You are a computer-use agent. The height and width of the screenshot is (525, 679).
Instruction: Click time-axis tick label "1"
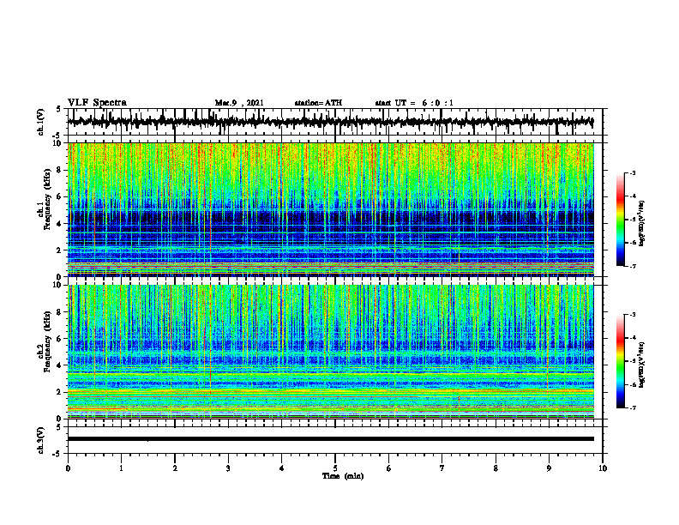click(121, 468)
